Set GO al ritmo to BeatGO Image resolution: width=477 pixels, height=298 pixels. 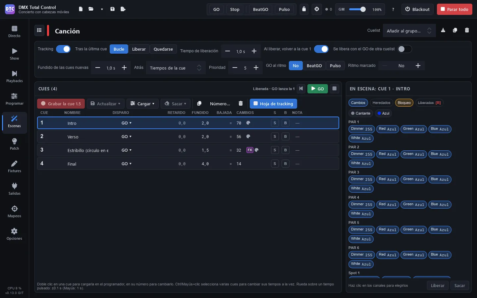coord(314,66)
